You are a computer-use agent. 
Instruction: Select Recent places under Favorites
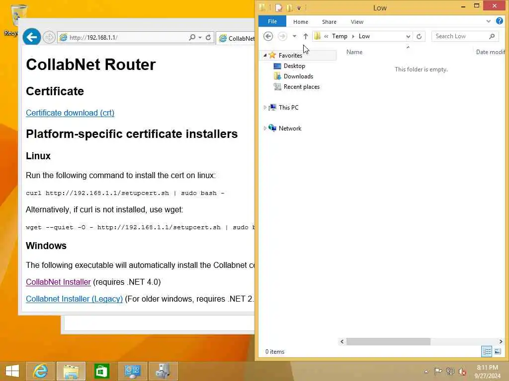coord(302,86)
